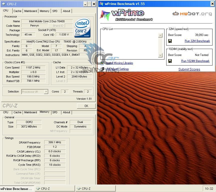This screenshot has width=216, height=192.
Task: Click the Core Speed value 1197.2 MHz
Action: point(33,68)
